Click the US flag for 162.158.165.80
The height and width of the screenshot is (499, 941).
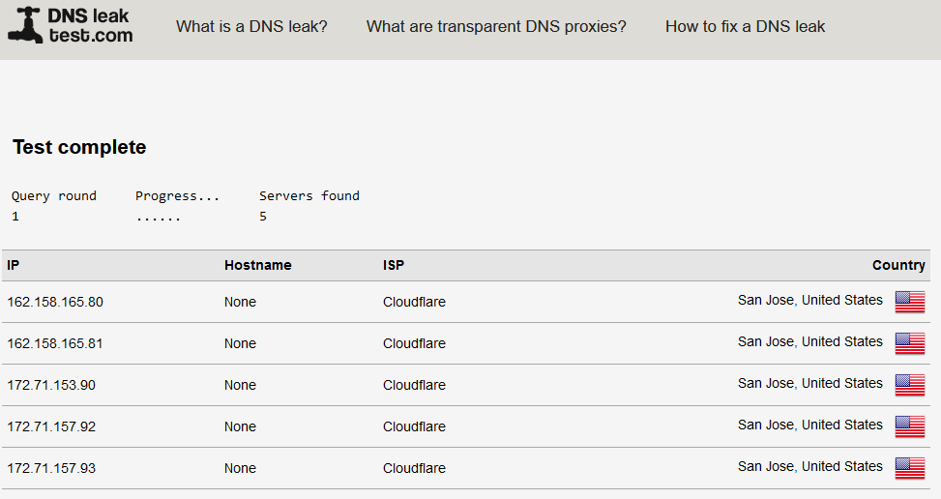click(909, 302)
